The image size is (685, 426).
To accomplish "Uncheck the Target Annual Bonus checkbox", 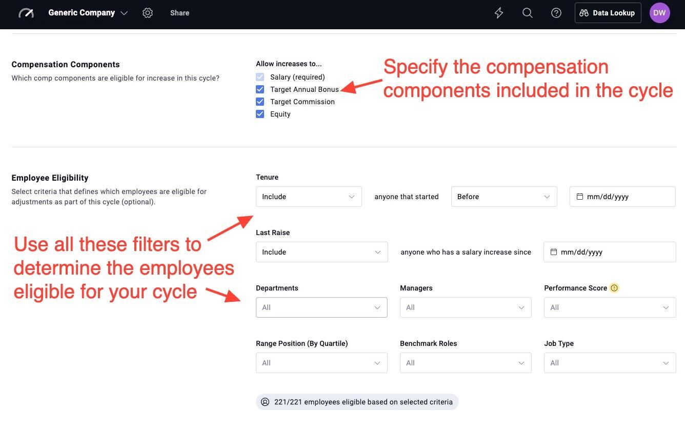I will (x=260, y=89).
